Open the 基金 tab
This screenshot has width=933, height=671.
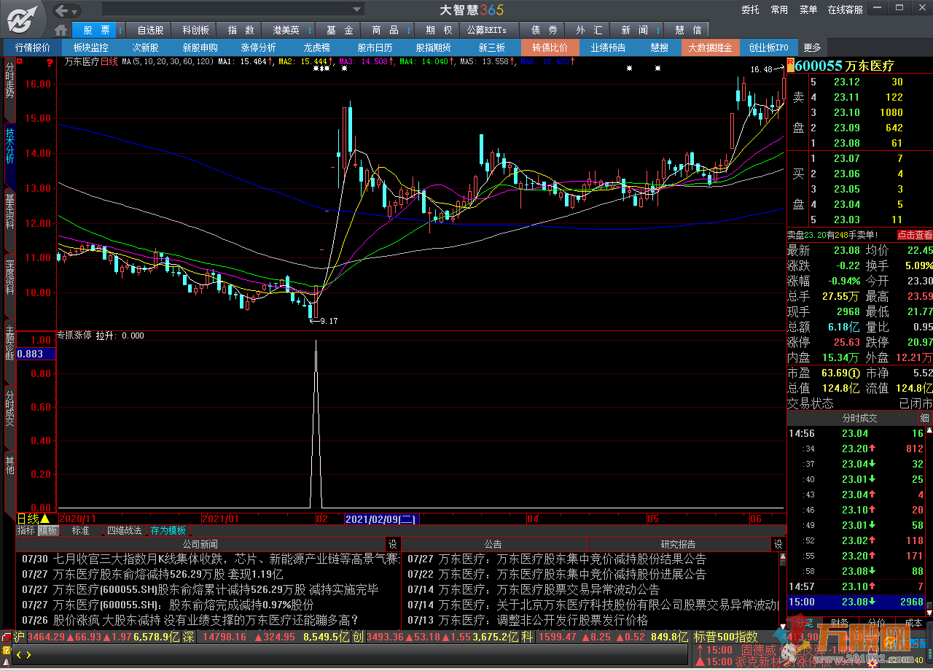click(x=339, y=30)
